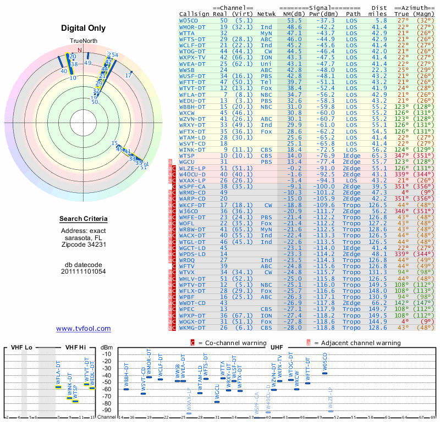Viewport: 440px width, 422px height.
Task: Select the WTOG-DT callsign
Action: 192,51
